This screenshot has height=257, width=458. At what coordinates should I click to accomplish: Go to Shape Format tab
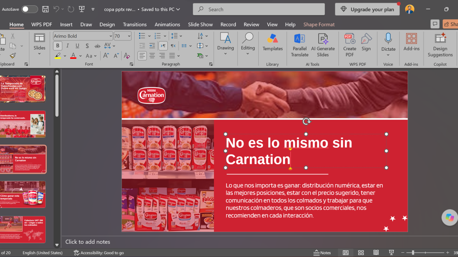point(319,24)
